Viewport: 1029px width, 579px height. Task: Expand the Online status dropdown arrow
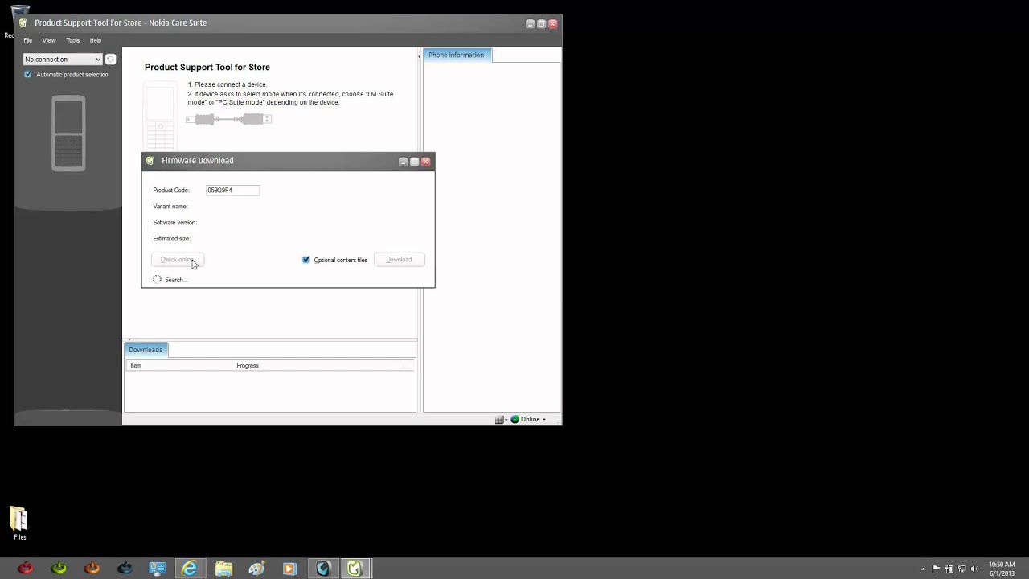(x=544, y=420)
